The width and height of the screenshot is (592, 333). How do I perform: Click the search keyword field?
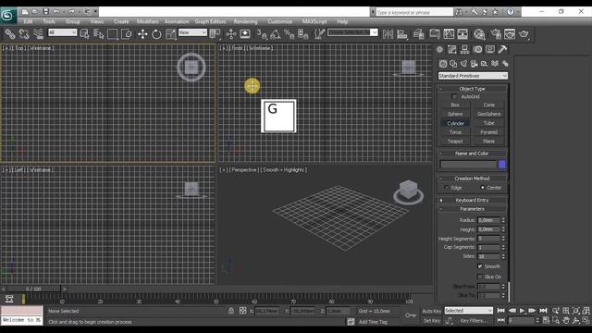coord(414,12)
